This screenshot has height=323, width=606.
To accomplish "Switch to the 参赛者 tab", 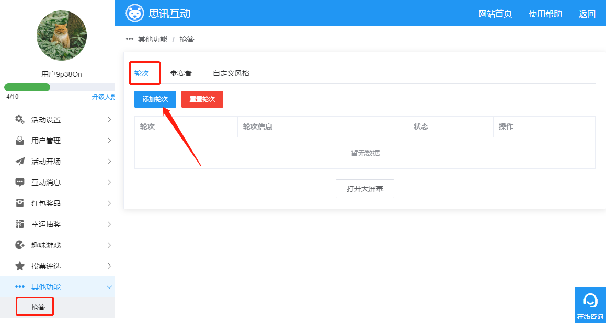I will pos(181,73).
